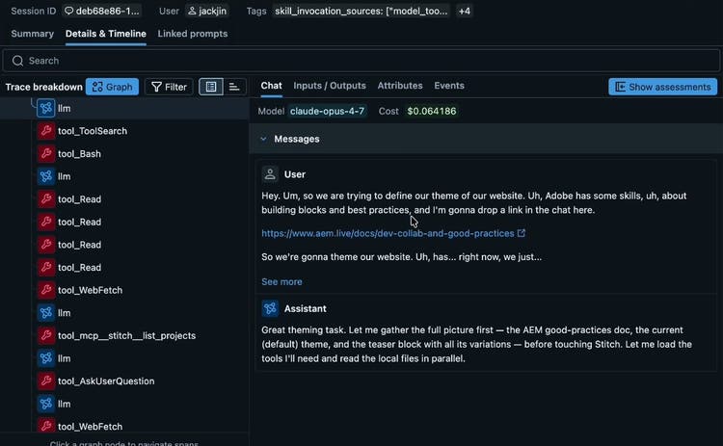The height and width of the screenshot is (446, 723).
Task: Select the Details & Timeline tab
Action: click(106, 34)
